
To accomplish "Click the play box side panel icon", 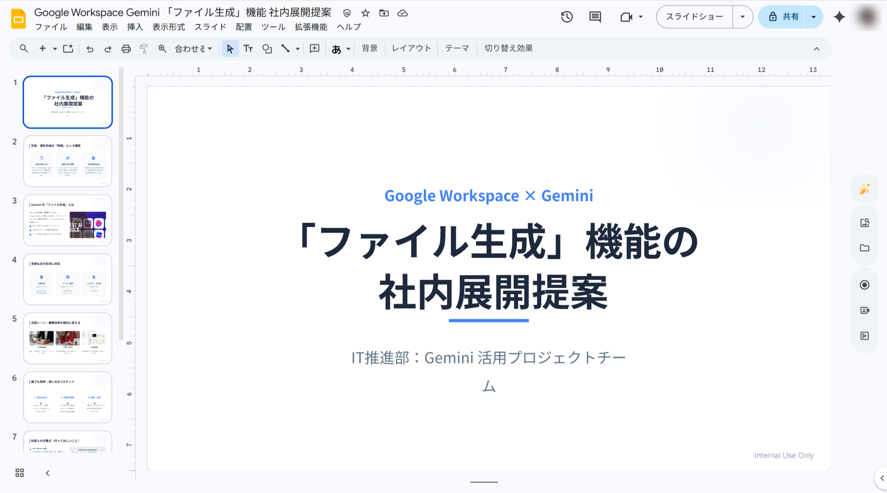I will (865, 336).
